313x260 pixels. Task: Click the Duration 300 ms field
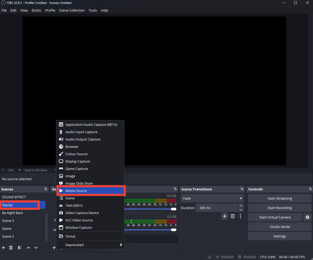coord(217,208)
